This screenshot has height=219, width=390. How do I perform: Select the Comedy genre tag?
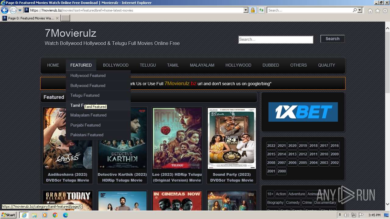293,202
